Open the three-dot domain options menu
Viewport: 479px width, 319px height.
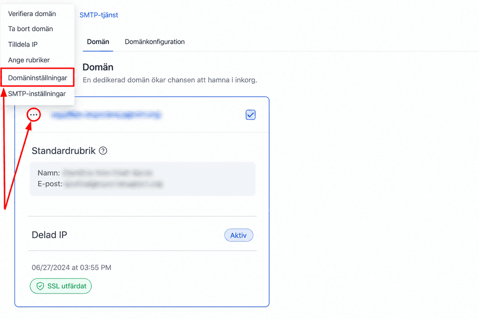point(34,115)
